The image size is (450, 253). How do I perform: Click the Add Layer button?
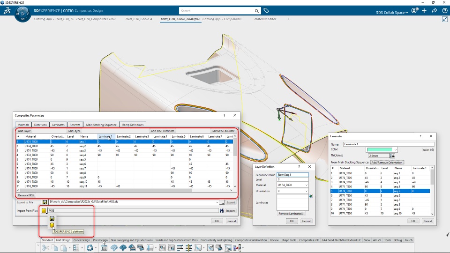pyautogui.click(x=24, y=131)
